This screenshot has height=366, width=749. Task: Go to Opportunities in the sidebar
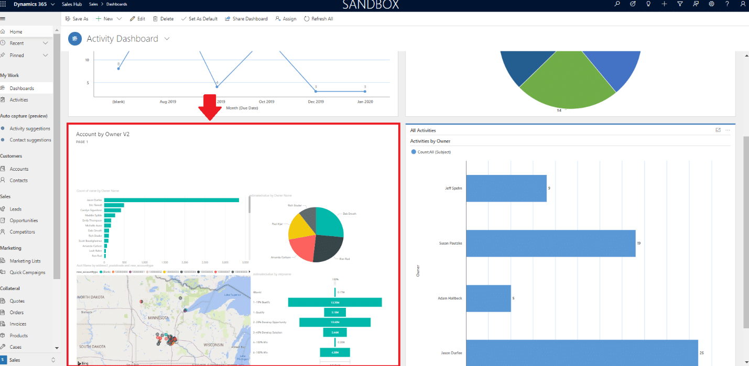click(24, 220)
